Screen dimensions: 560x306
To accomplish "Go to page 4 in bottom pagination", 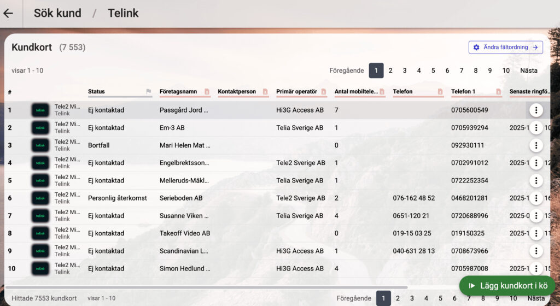I will 426,298.
